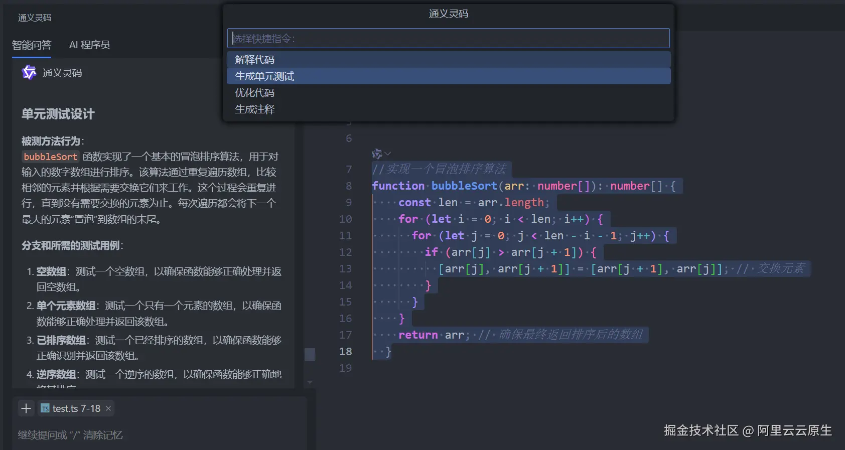This screenshot has height=450, width=845.
Task: Focus the 选择快捷指令 input box
Action: 449,38
